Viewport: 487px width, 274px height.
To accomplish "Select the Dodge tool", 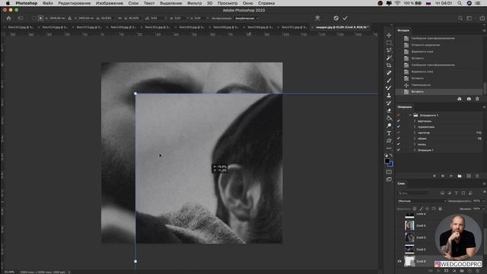I will (x=389, y=126).
